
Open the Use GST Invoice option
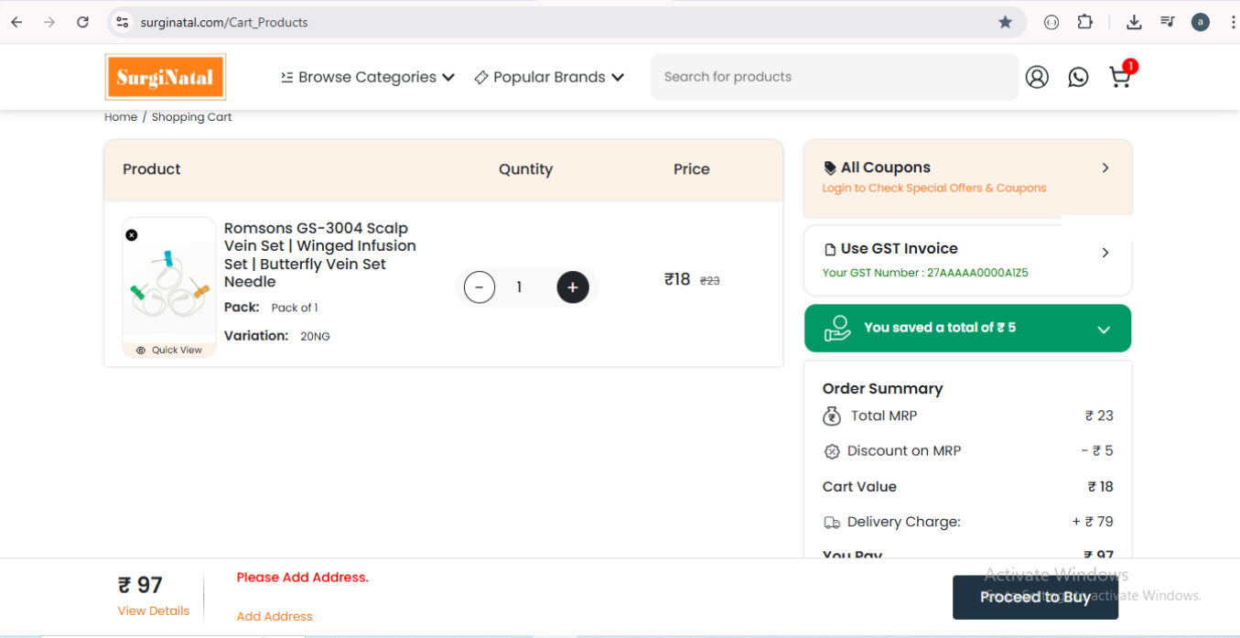point(967,259)
